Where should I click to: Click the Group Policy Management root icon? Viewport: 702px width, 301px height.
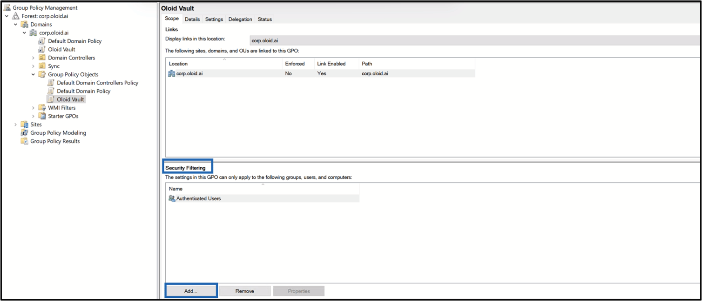click(7, 7)
